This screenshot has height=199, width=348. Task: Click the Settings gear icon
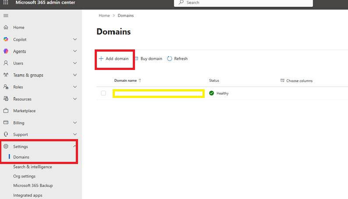coord(6,147)
